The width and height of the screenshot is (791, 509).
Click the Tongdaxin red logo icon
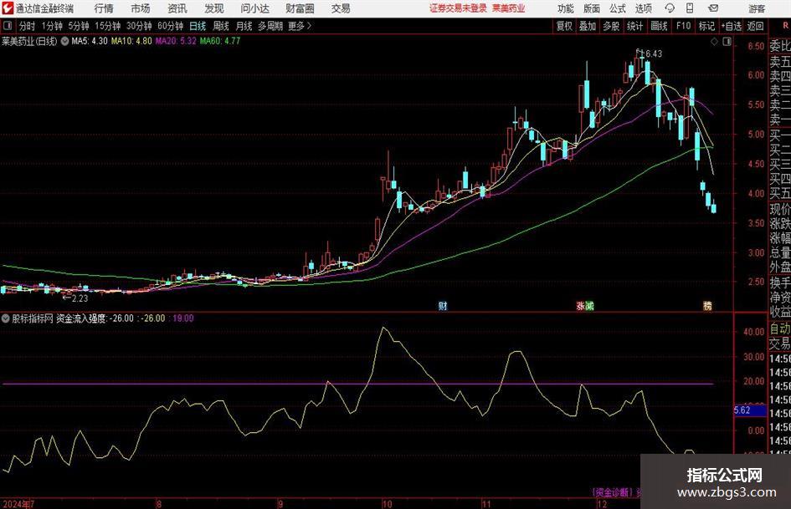click(8, 8)
